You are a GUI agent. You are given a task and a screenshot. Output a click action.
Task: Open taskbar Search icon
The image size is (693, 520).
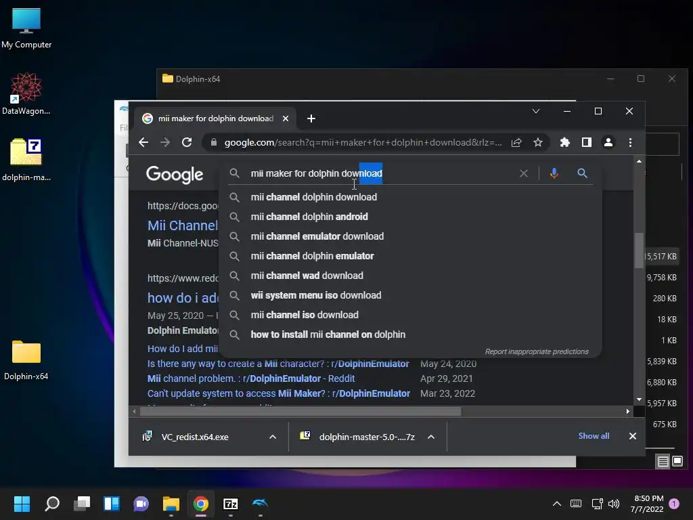click(51, 504)
